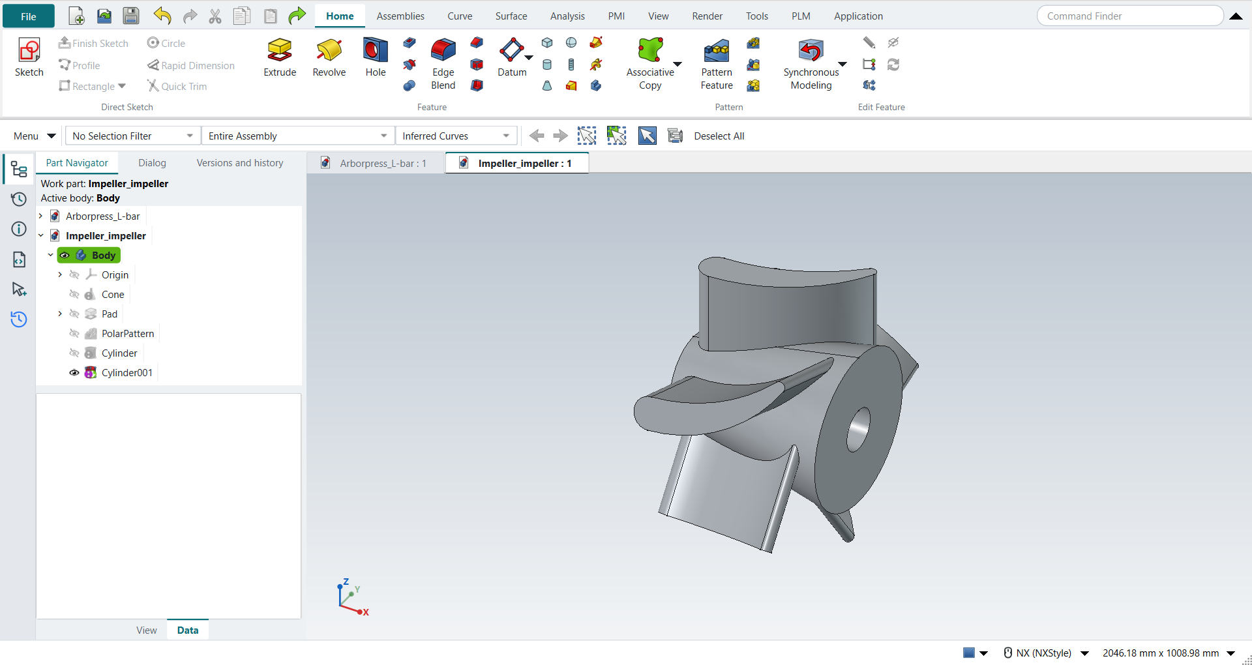Collapse the Impeller_impeller tree node

pos(41,235)
